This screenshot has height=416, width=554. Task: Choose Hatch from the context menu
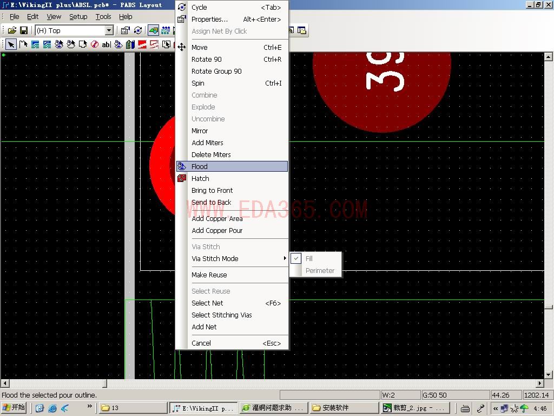[x=232, y=179]
